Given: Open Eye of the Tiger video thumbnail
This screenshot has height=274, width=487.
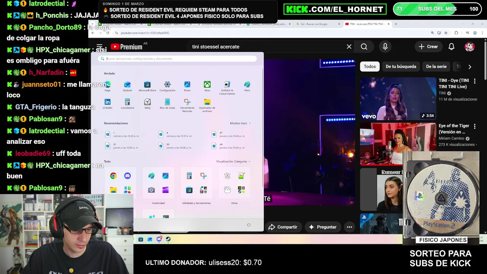Looking at the screenshot, I should (398, 143).
